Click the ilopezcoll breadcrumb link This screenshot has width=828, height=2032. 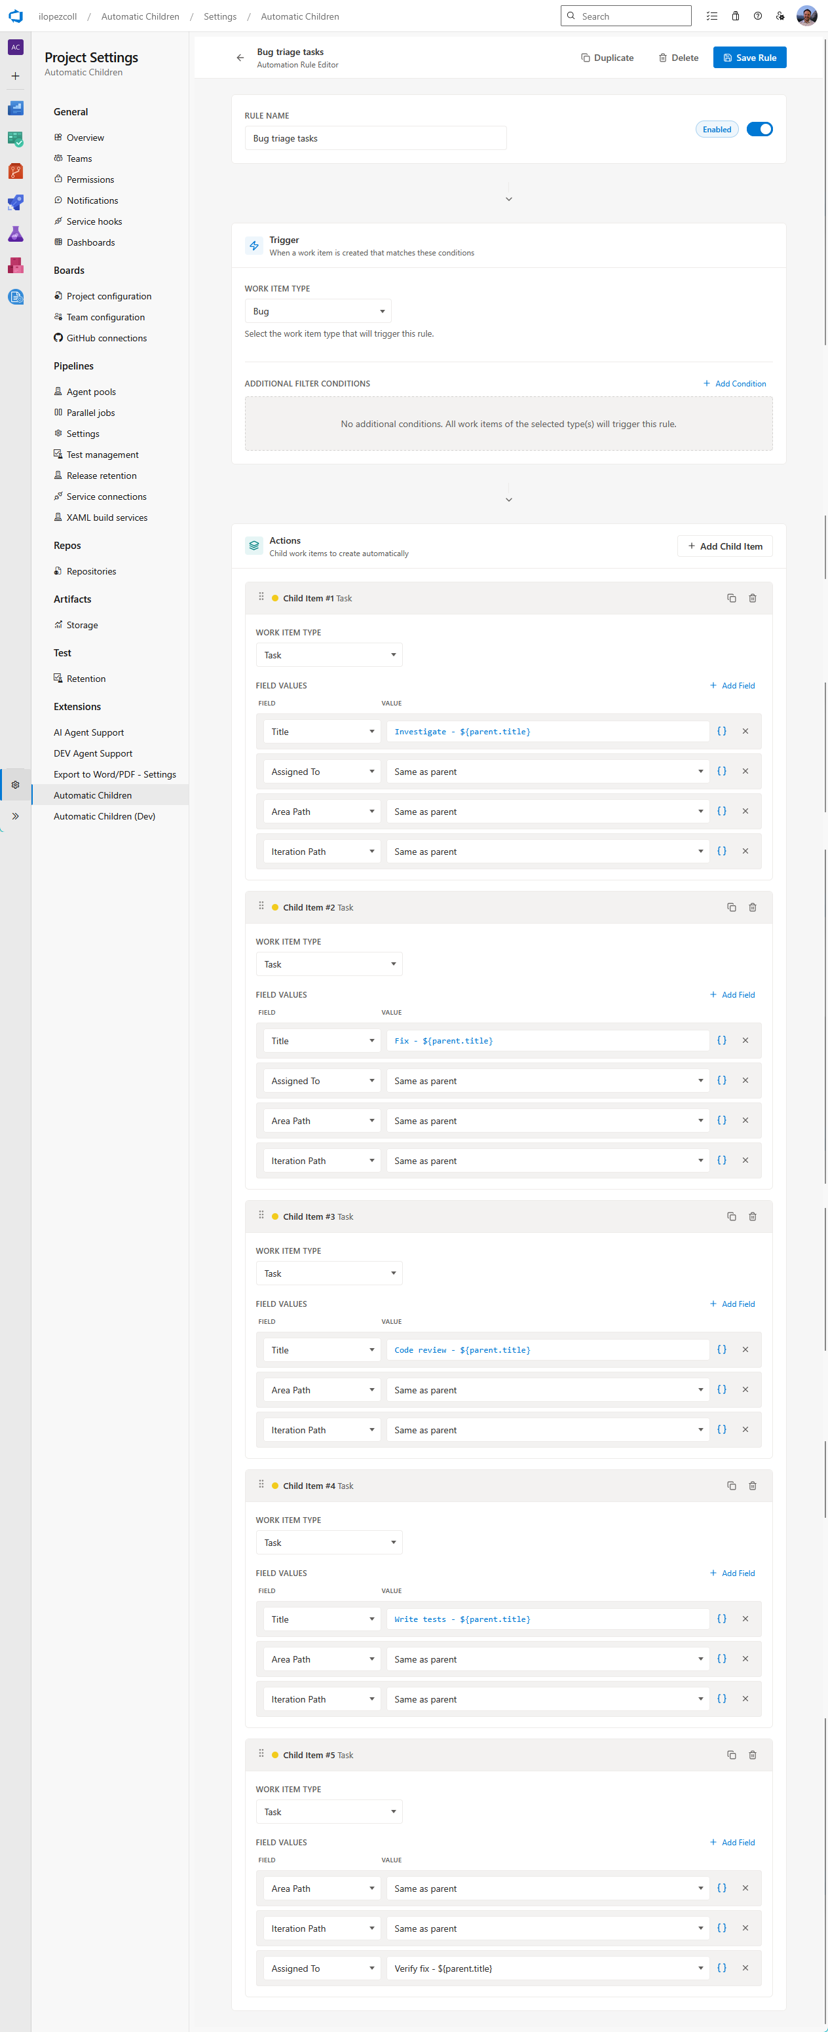tap(58, 16)
